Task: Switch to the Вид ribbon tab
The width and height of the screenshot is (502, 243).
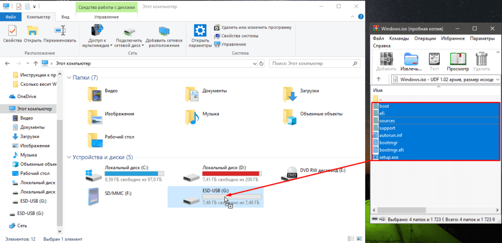Action: [x=65, y=17]
